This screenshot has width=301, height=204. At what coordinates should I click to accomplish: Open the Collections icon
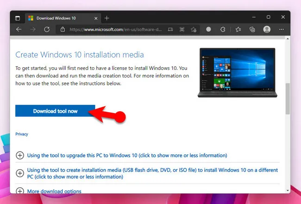252,29
